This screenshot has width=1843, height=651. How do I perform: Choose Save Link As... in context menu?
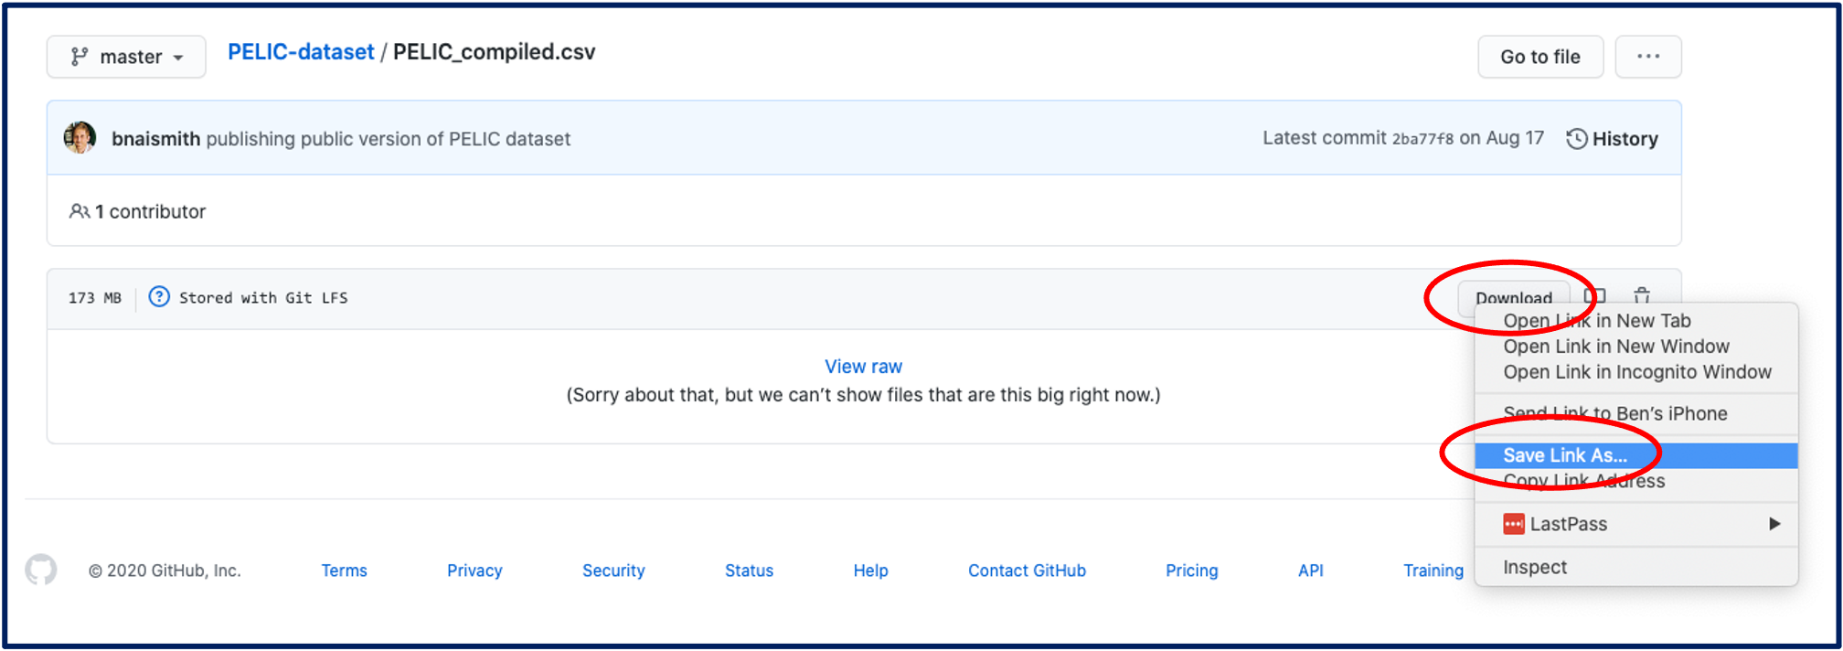click(x=1636, y=455)
